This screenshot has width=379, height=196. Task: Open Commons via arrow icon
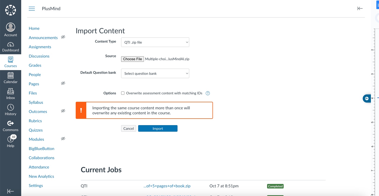[x=11, y=123]
